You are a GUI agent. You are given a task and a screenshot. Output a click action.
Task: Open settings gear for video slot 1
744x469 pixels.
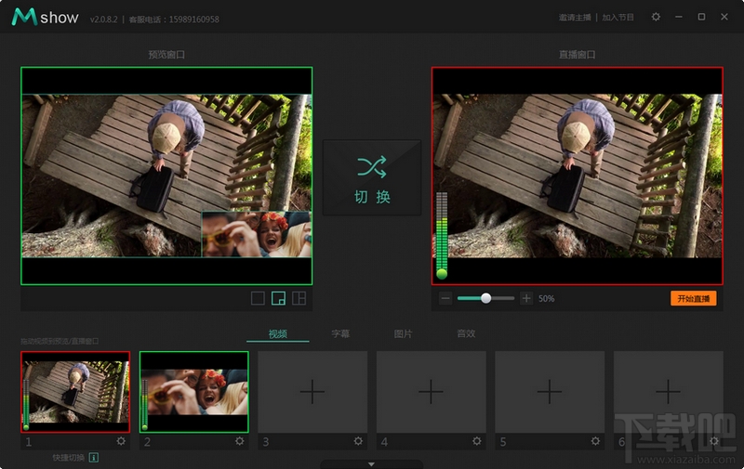click(x=121, y=441)
